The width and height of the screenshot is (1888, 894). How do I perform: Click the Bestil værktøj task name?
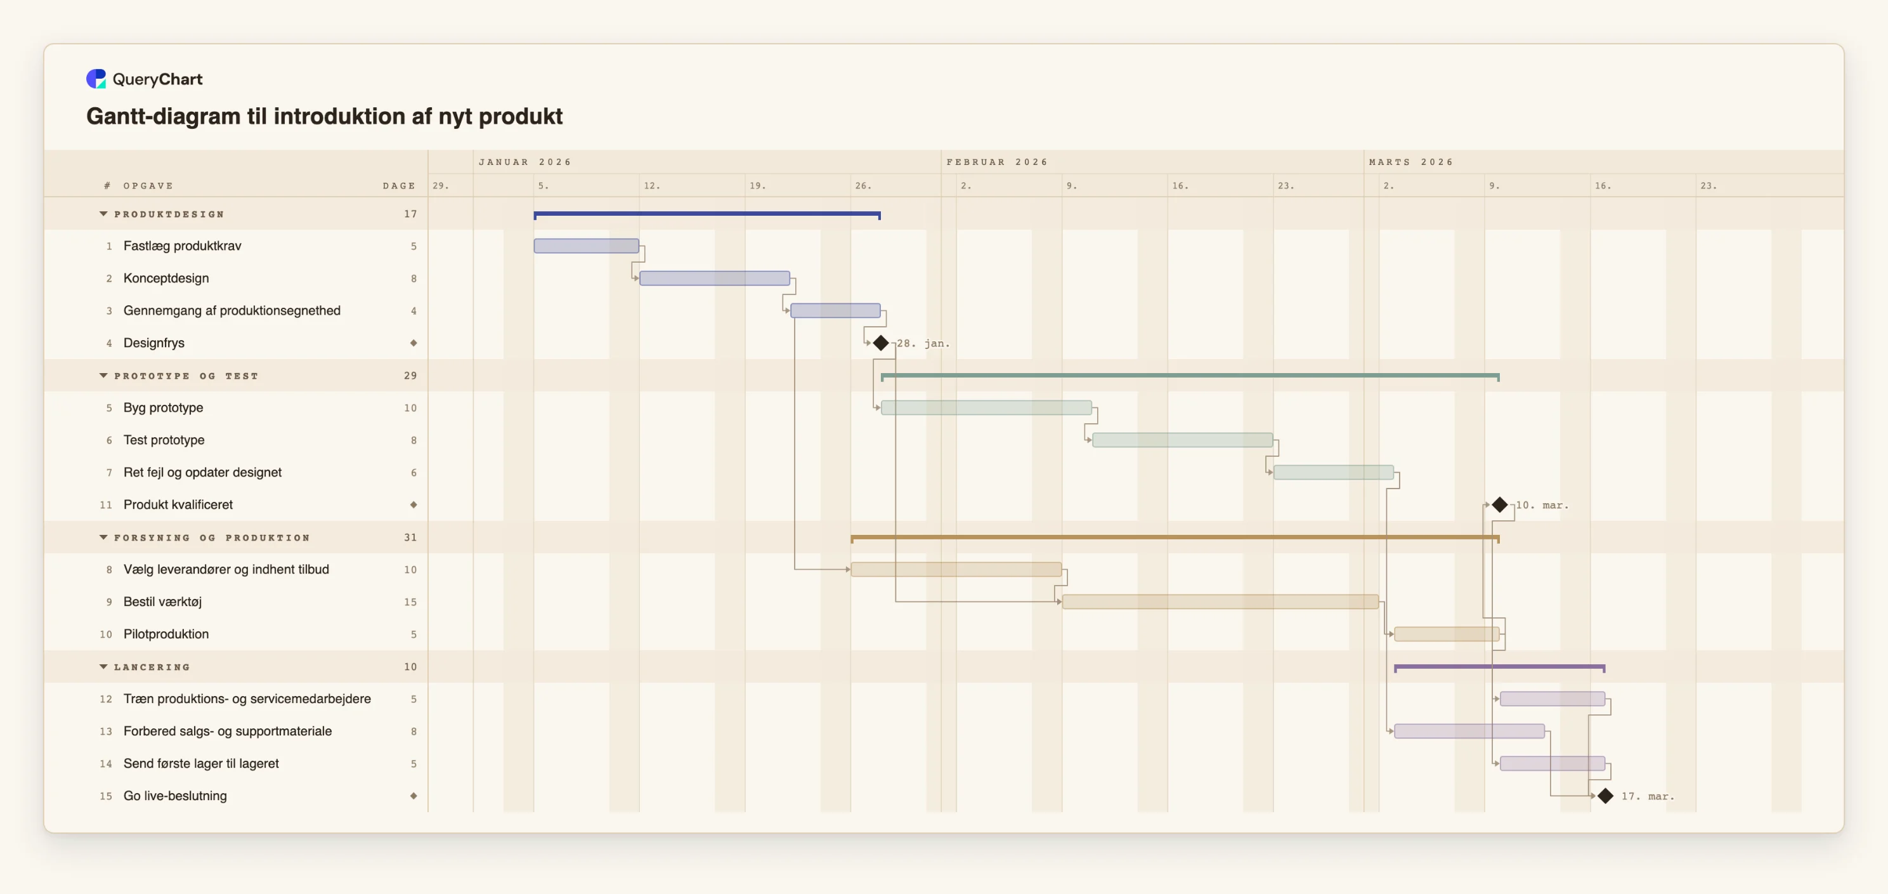tap(163, 601)
